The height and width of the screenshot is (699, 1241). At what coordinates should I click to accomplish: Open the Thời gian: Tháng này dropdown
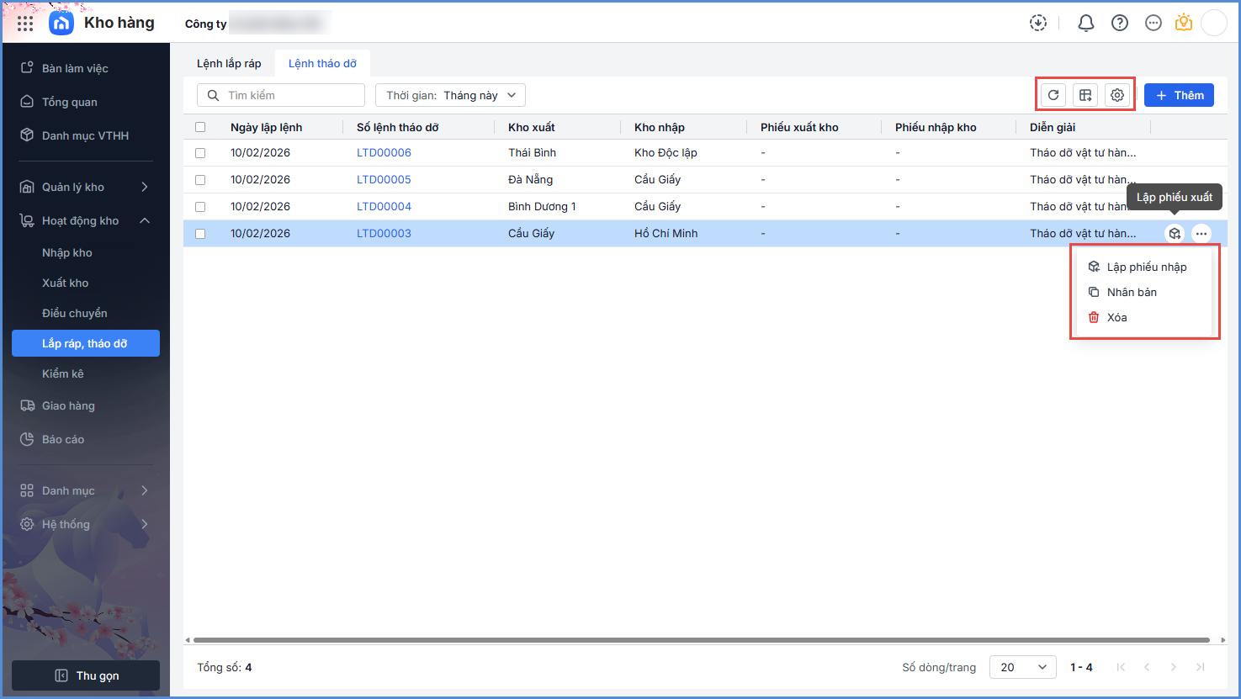450,95
